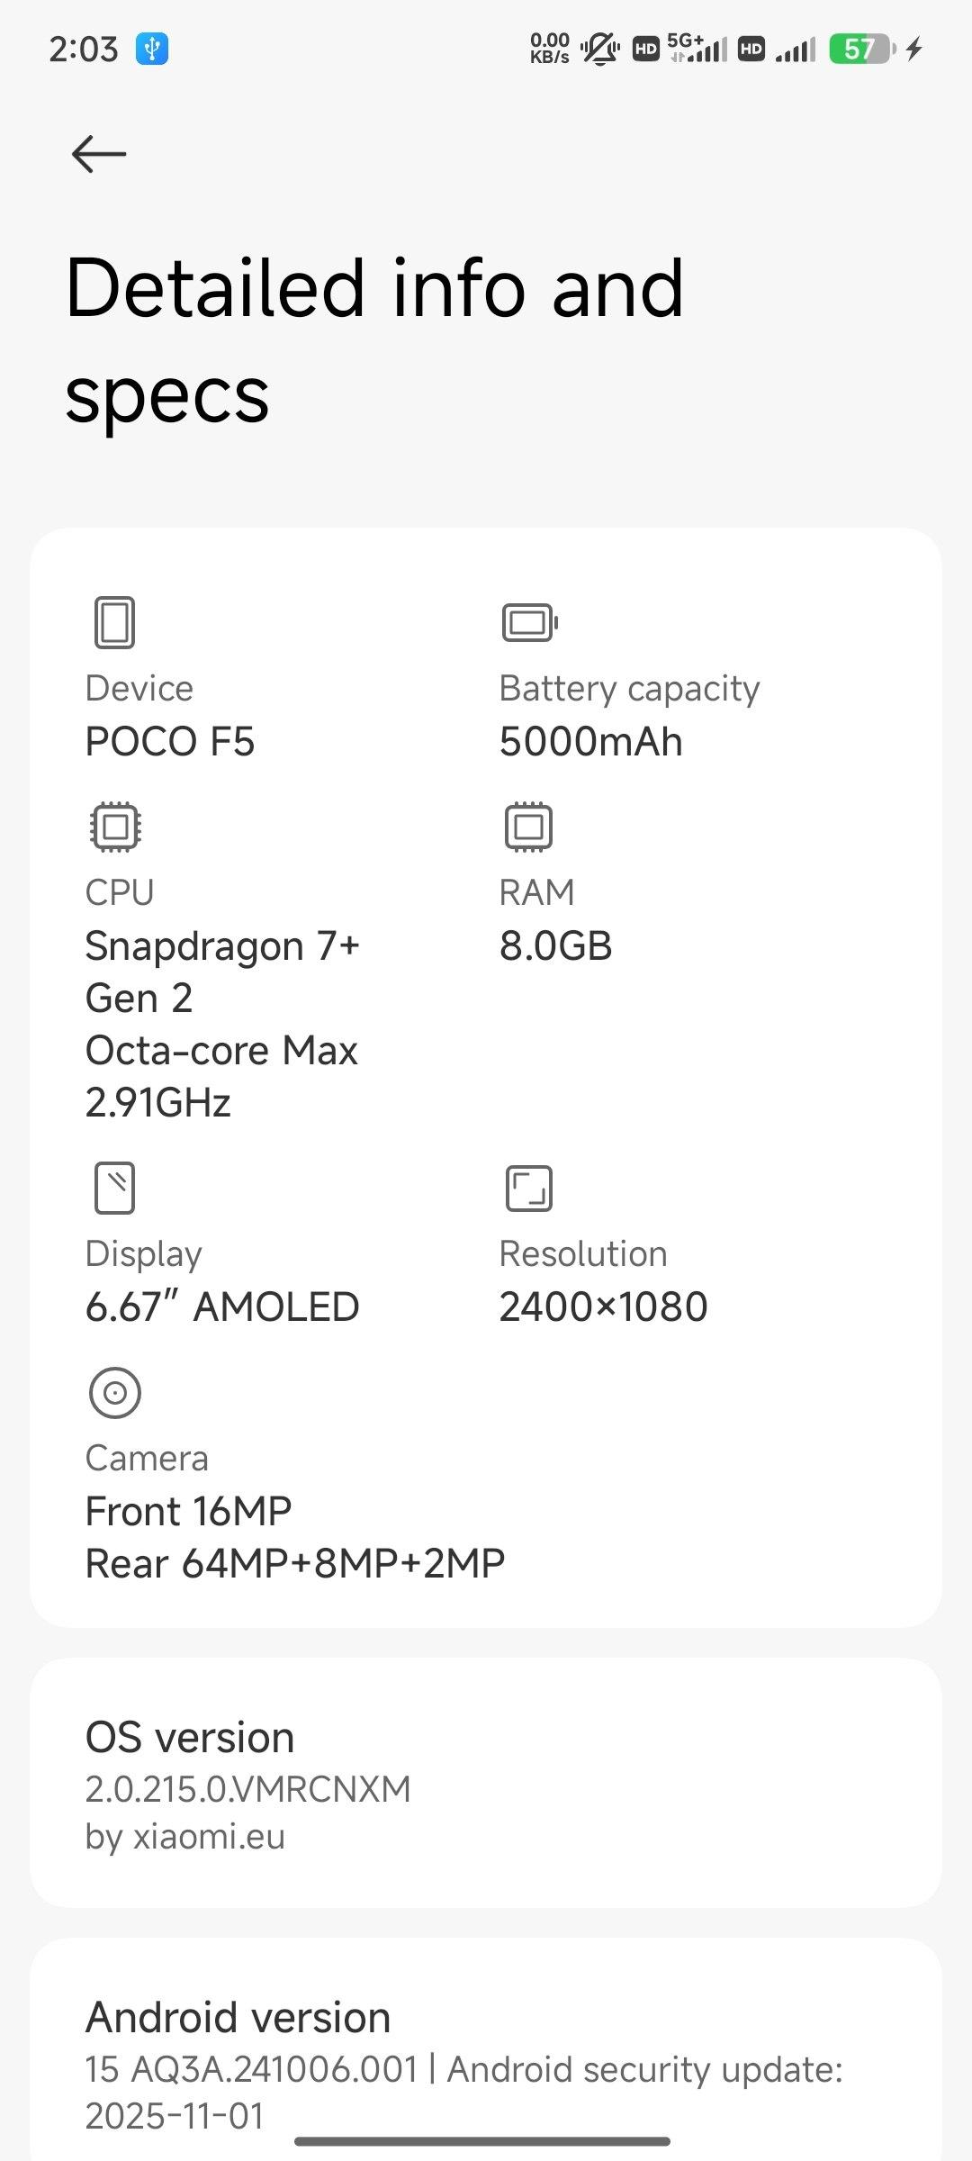The height and width of the screenshot is (2161, 972).
Task: Tap the Rear 64MP+8MP+2MP camera text
Action: click(294, 1564)
